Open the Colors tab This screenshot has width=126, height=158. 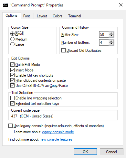pyautogui.click(x=58, y=16)
